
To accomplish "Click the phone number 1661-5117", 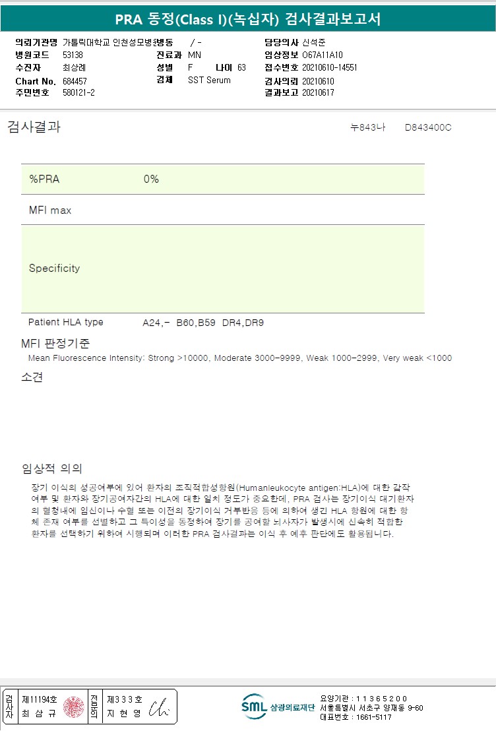I will [374, 717].
